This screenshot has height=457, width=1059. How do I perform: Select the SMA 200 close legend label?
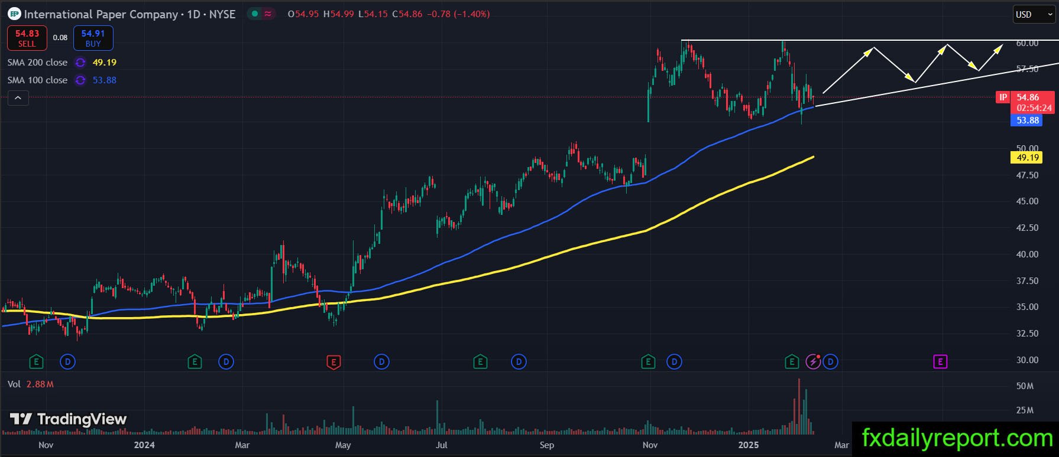coord(38,63)
